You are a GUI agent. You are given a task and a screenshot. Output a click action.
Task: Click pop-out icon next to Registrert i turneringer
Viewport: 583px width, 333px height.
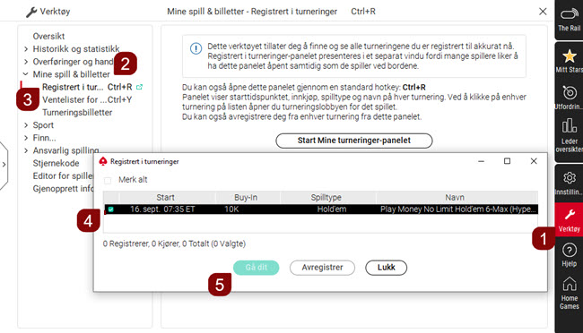[139, 87]
